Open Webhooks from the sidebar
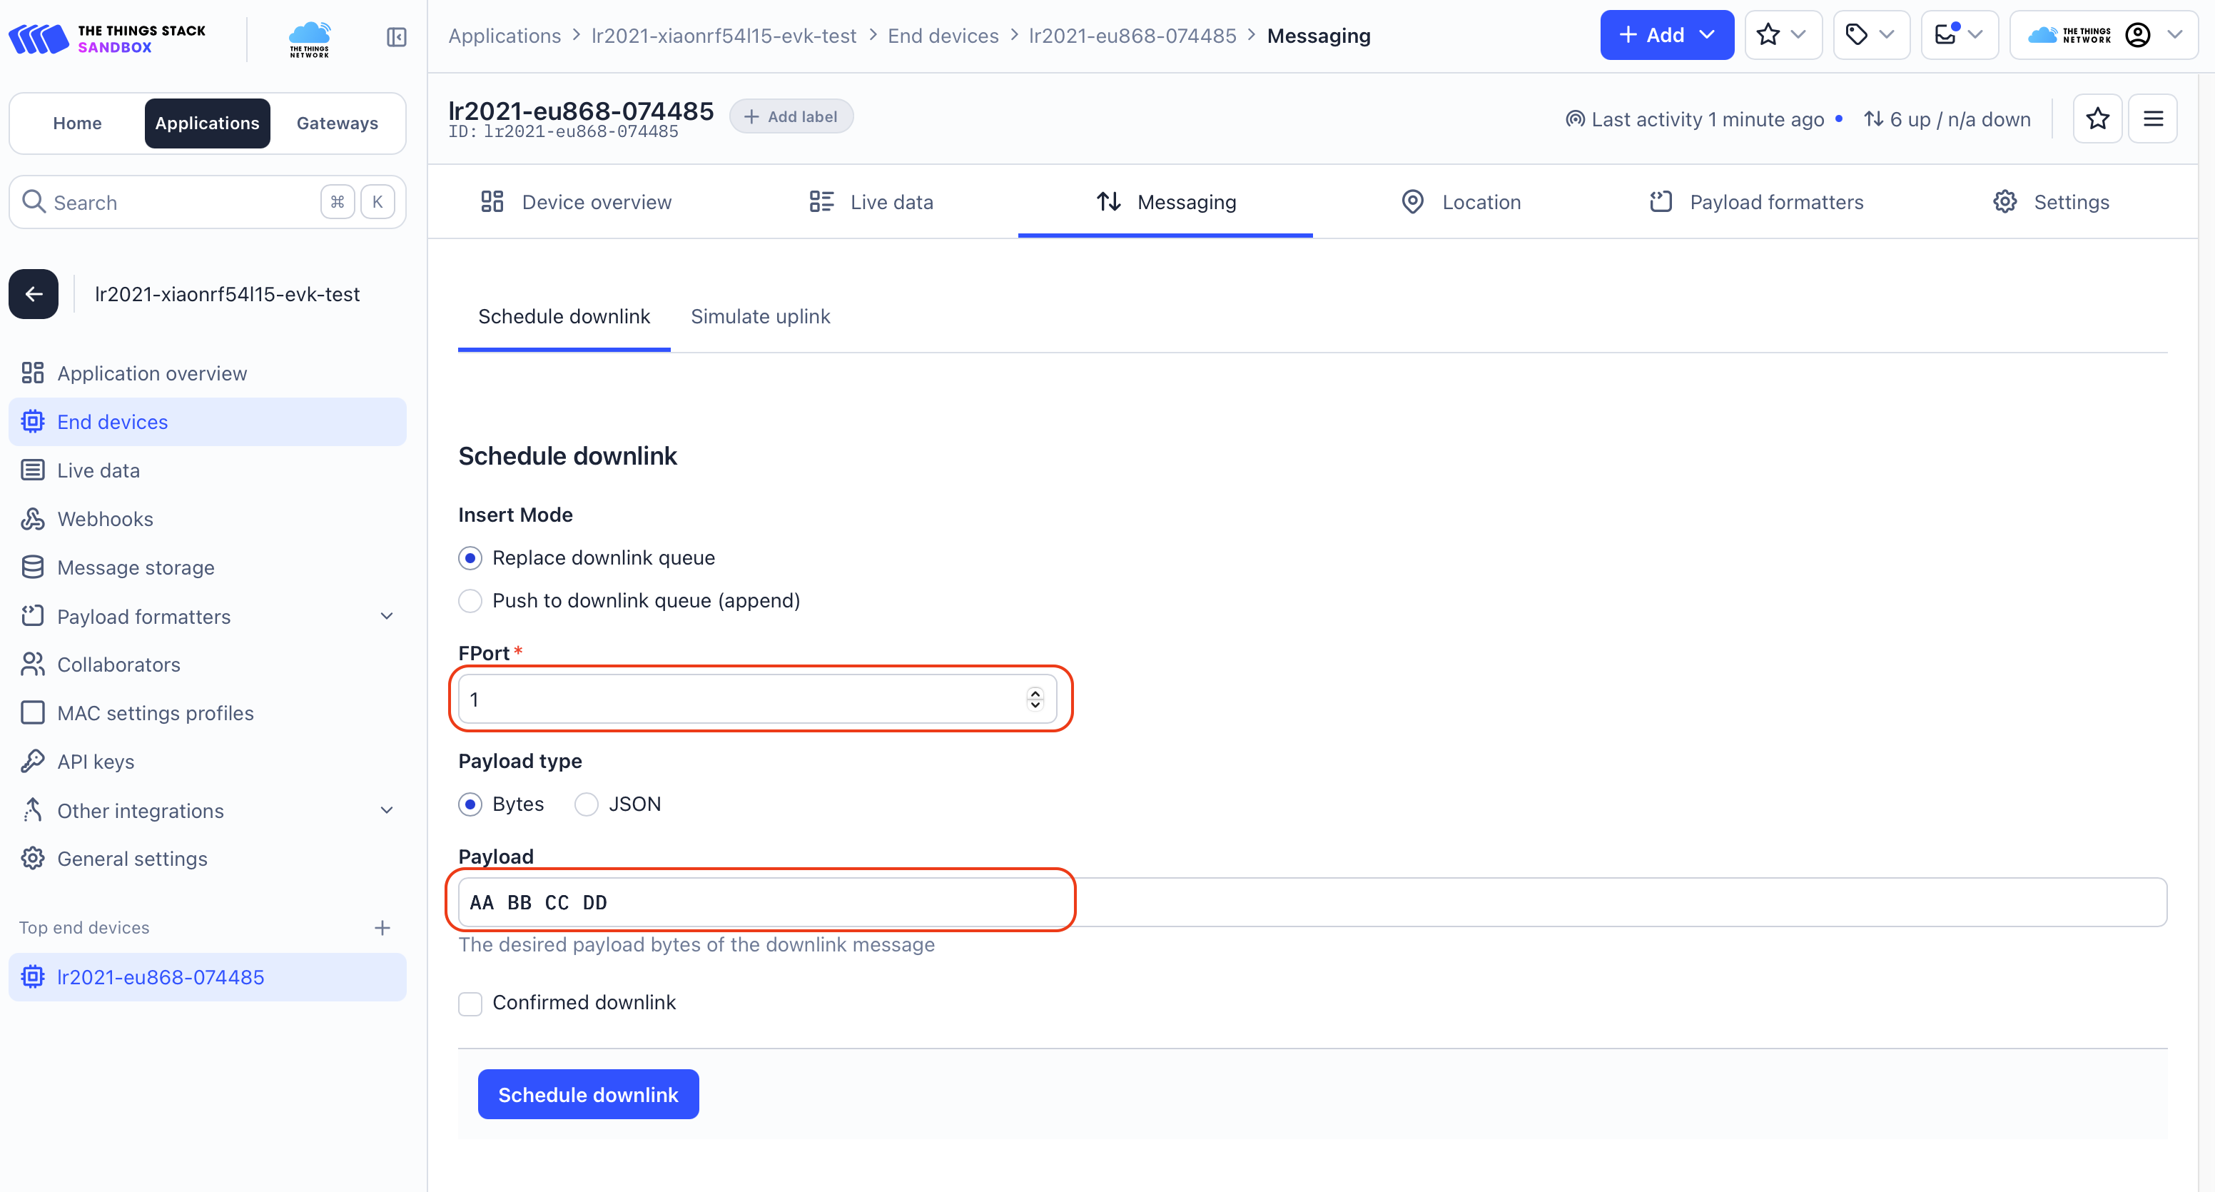This screenshot has width=2215, height=1192. coord(105,519)
